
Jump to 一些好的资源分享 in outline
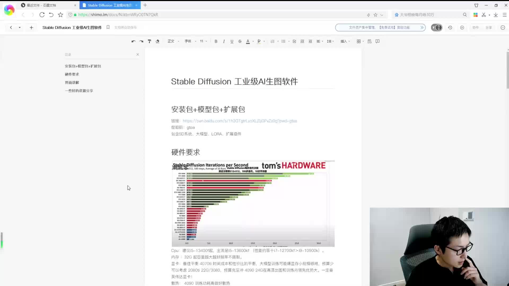coord(79,91)
